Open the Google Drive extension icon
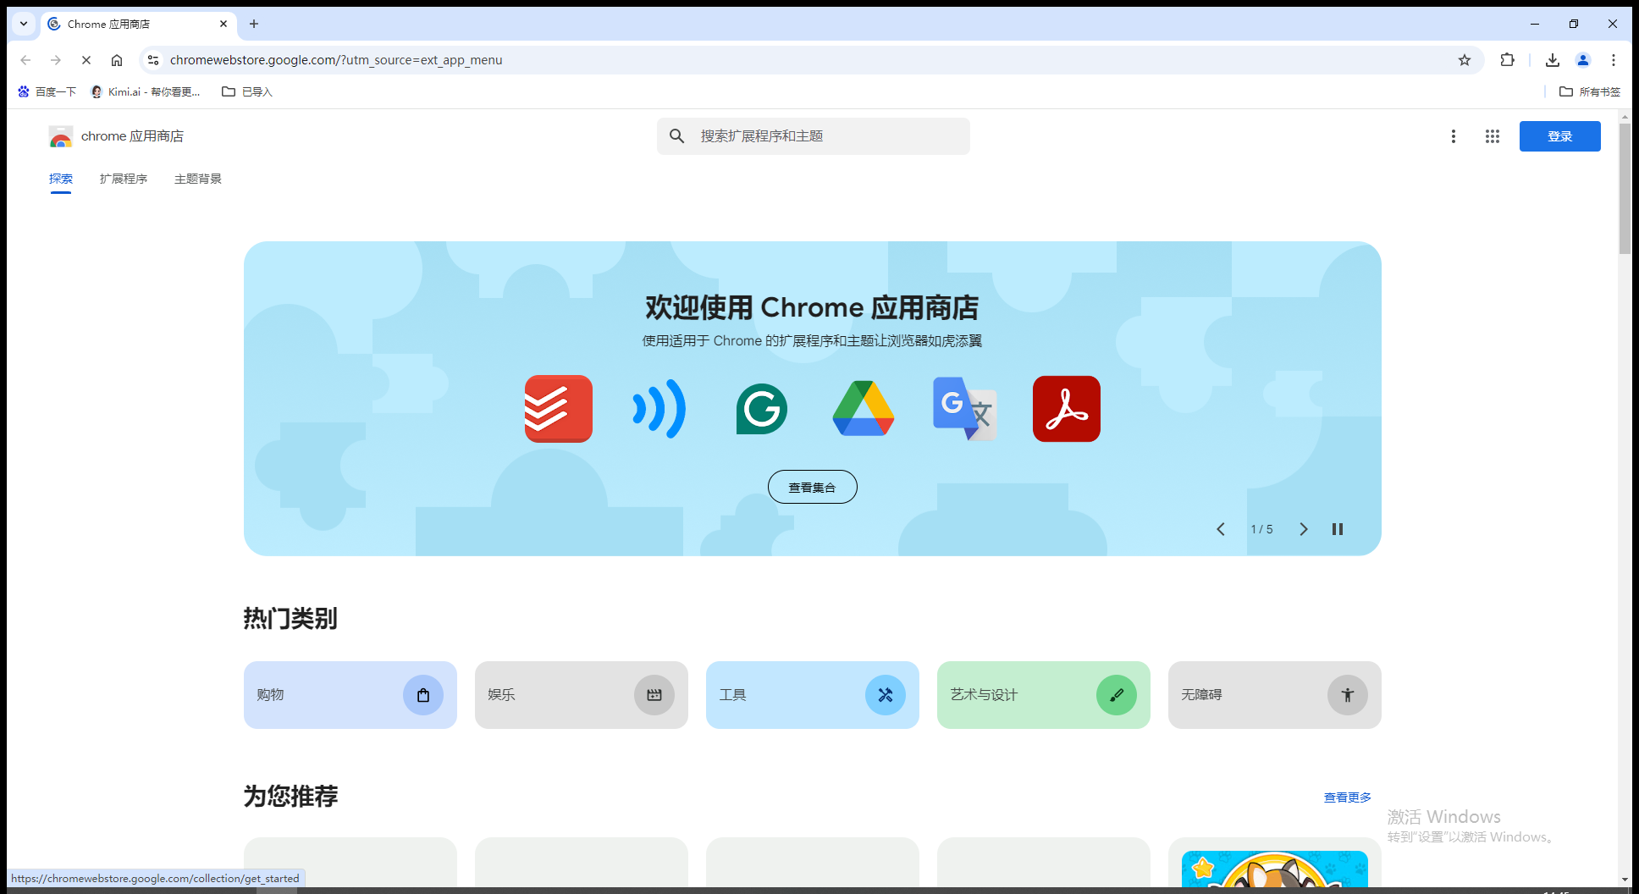This screenshot has width=1639, height=894. coord(864,409)
